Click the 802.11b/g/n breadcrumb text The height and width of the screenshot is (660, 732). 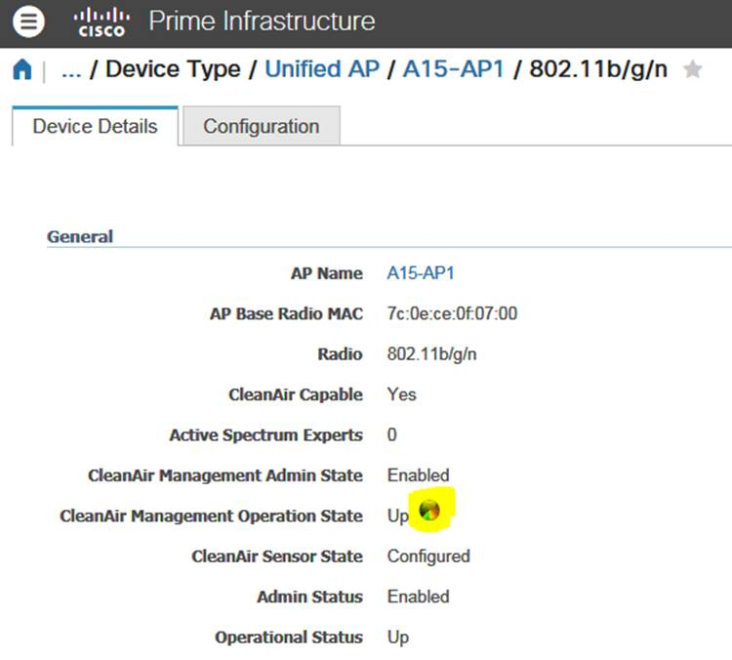598,69
